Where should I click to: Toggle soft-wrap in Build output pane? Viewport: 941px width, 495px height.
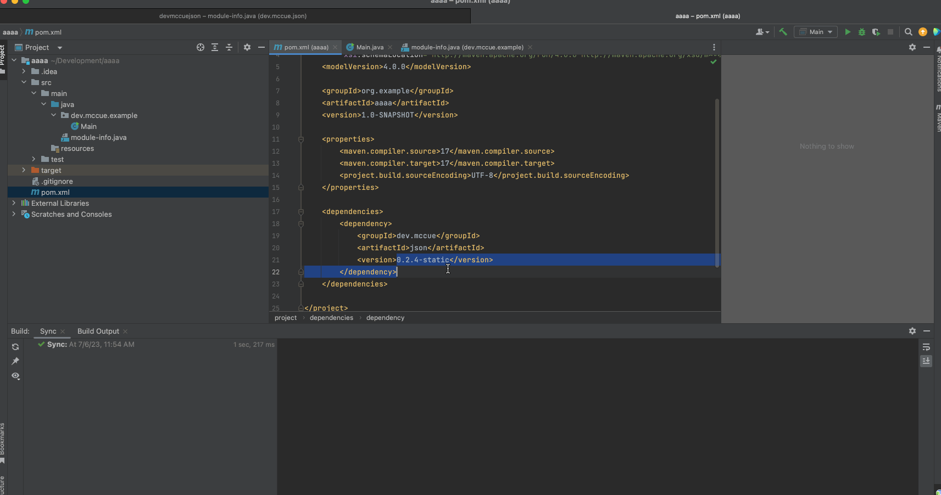[x=926, y=347]
